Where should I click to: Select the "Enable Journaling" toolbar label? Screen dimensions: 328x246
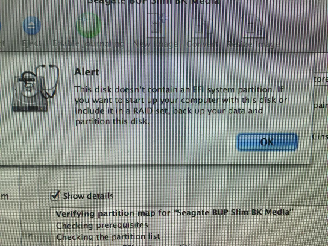coord(89,44)
